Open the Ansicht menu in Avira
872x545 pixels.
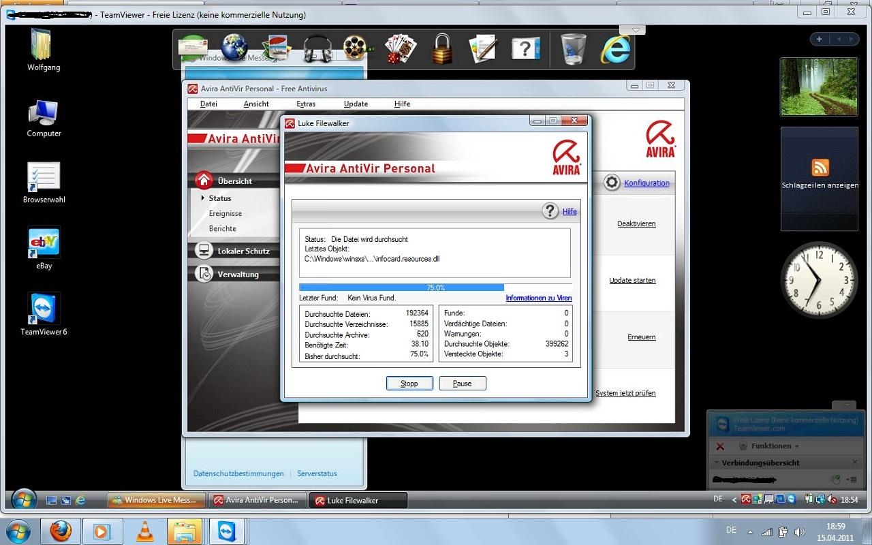(256, 104)
